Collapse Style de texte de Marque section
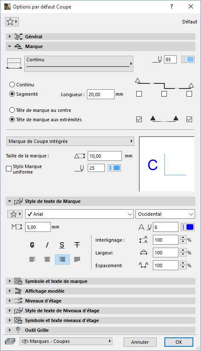The height and width of the screenshot is (351, 201). pyautogui.click(x=10, y=201)
